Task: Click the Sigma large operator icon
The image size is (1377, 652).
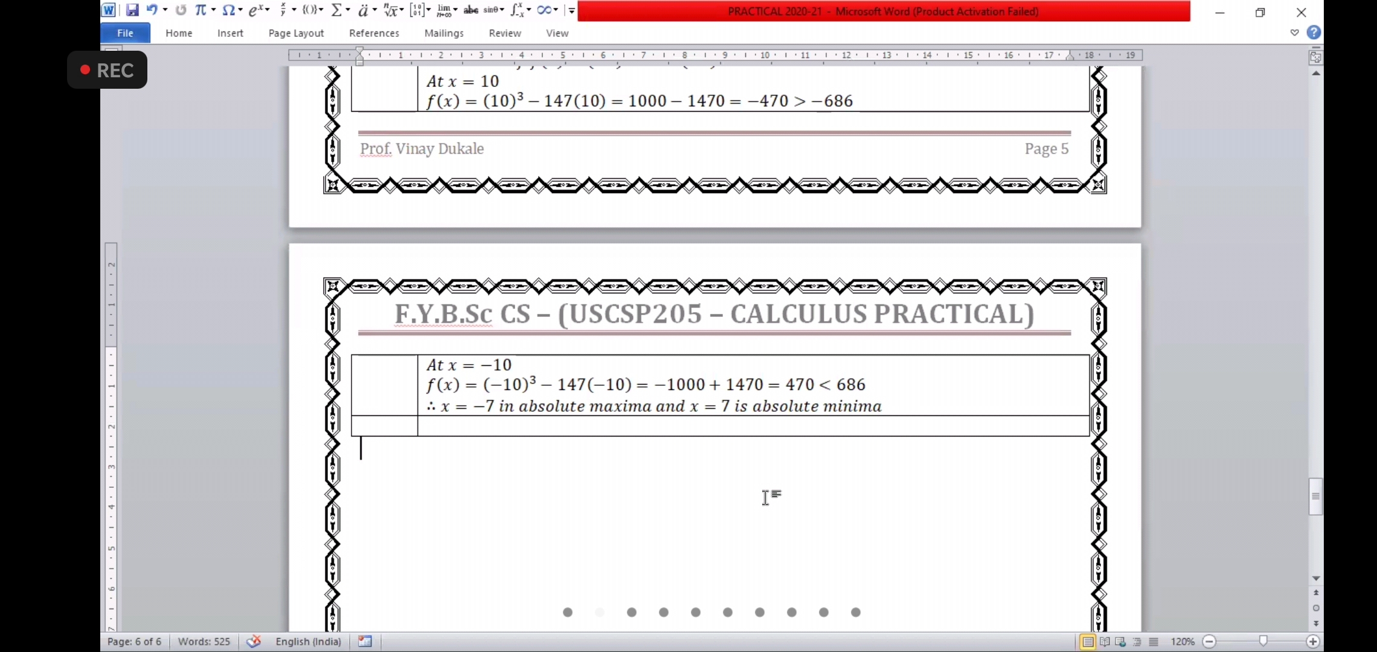Action: (x=337, y=10)
